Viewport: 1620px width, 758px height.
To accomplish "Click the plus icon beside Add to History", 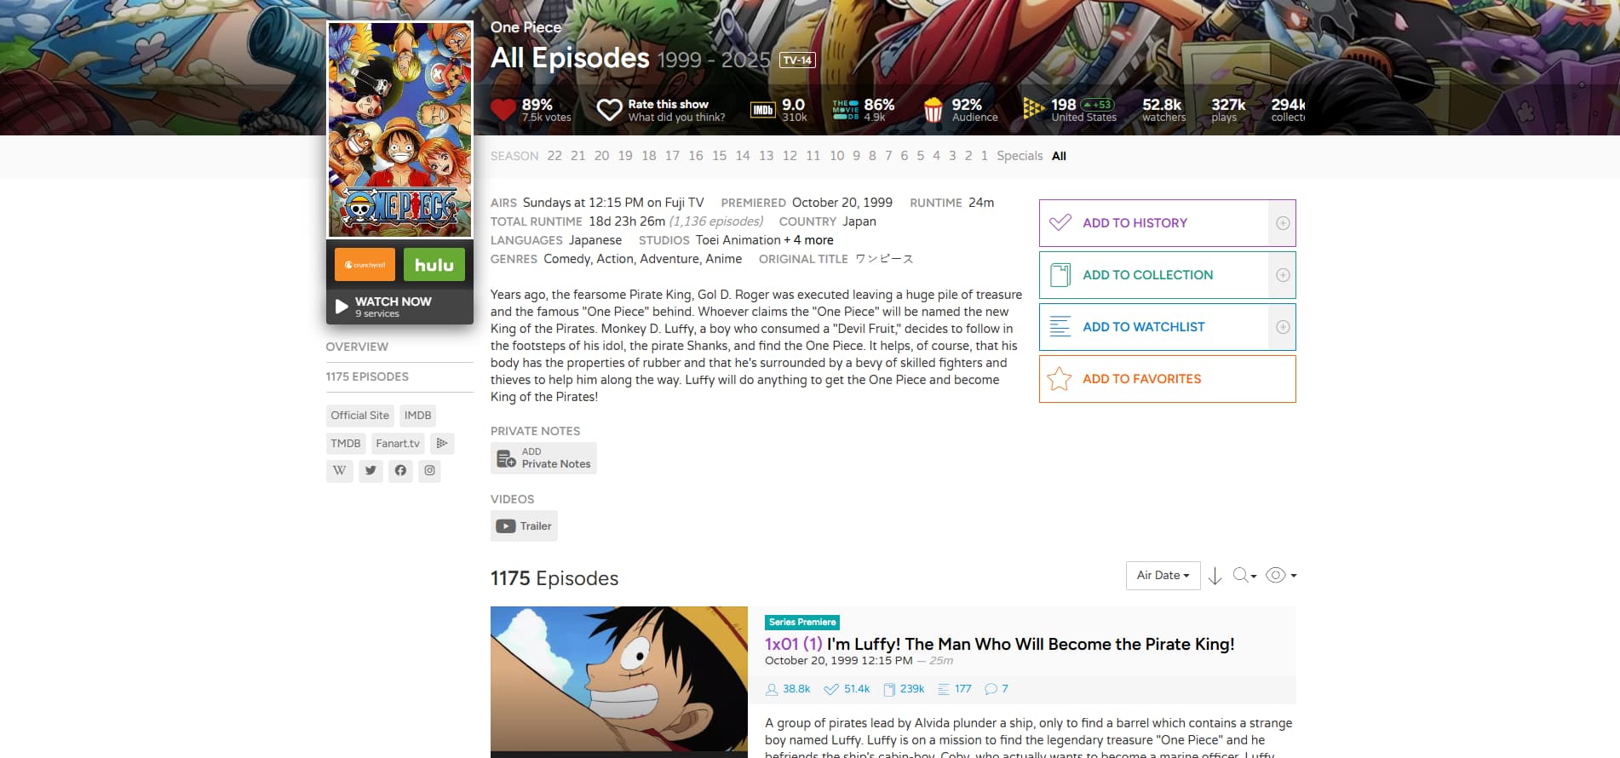I will pos(1282,223).
